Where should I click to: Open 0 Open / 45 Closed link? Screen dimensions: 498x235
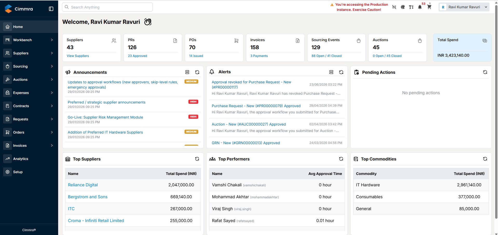(387, 56)
